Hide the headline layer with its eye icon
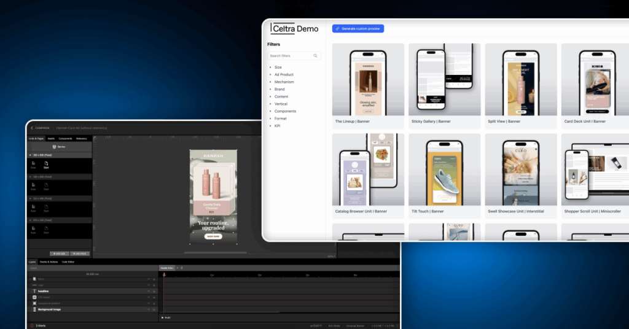Image resolution: width=629 pixels, height=329 pixels. click(149, 291)
